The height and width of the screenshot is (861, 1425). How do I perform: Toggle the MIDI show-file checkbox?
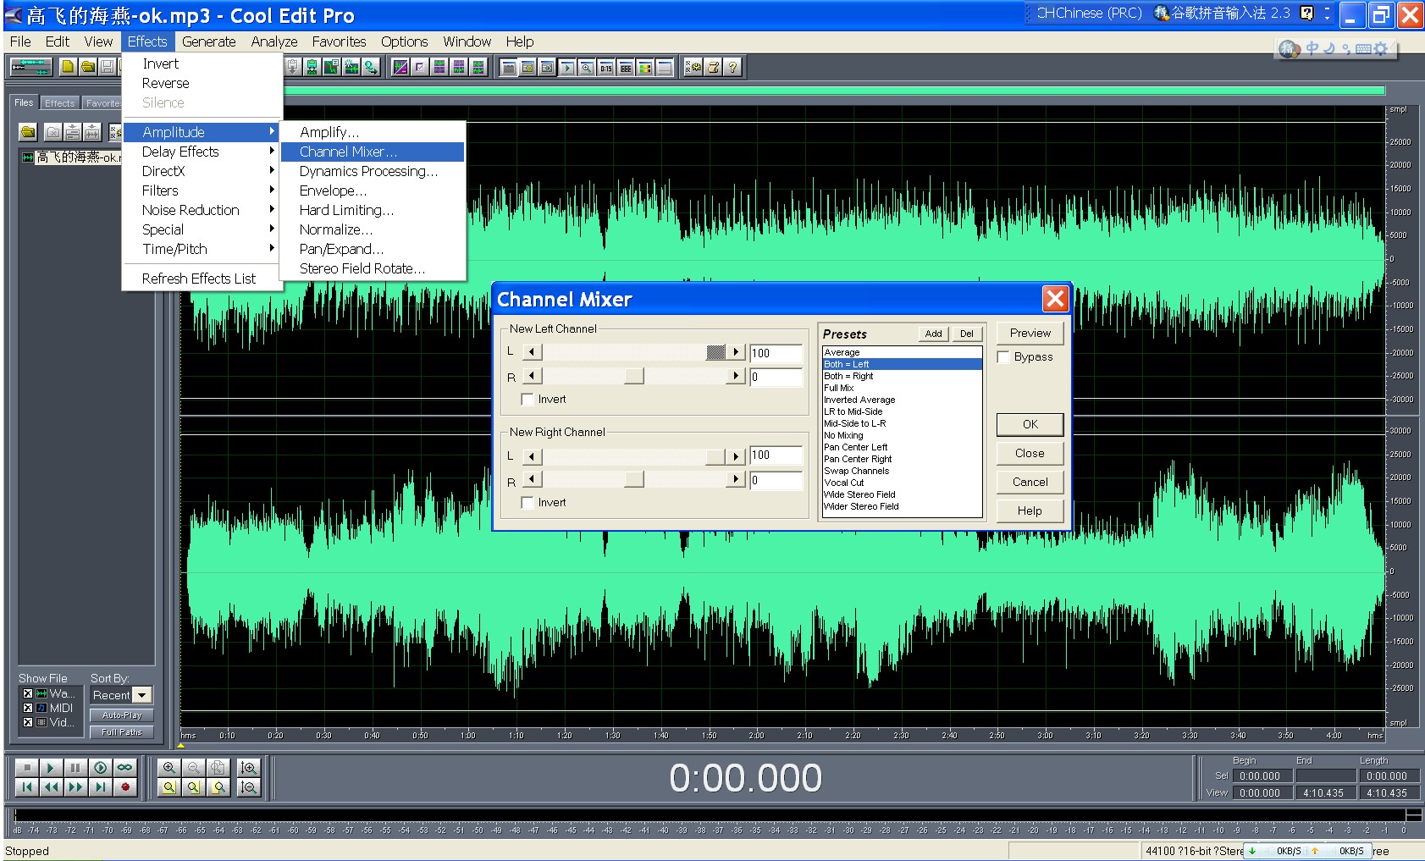(28, 708)
